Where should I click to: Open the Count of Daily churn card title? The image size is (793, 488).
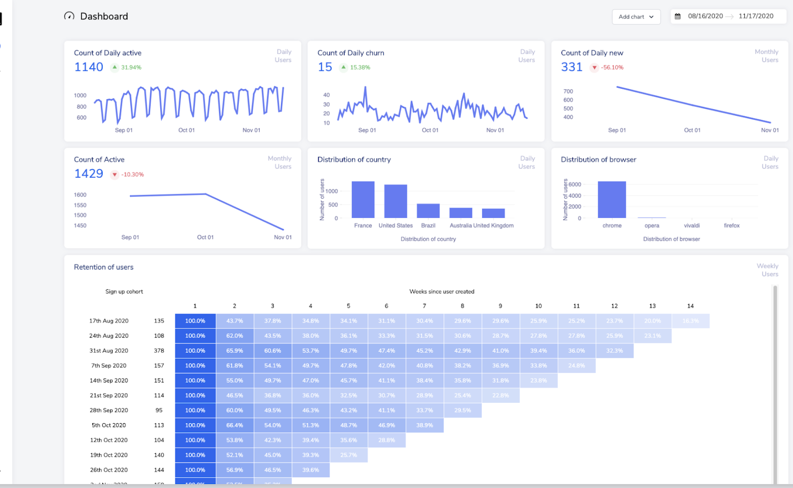[x=350, y=53]
